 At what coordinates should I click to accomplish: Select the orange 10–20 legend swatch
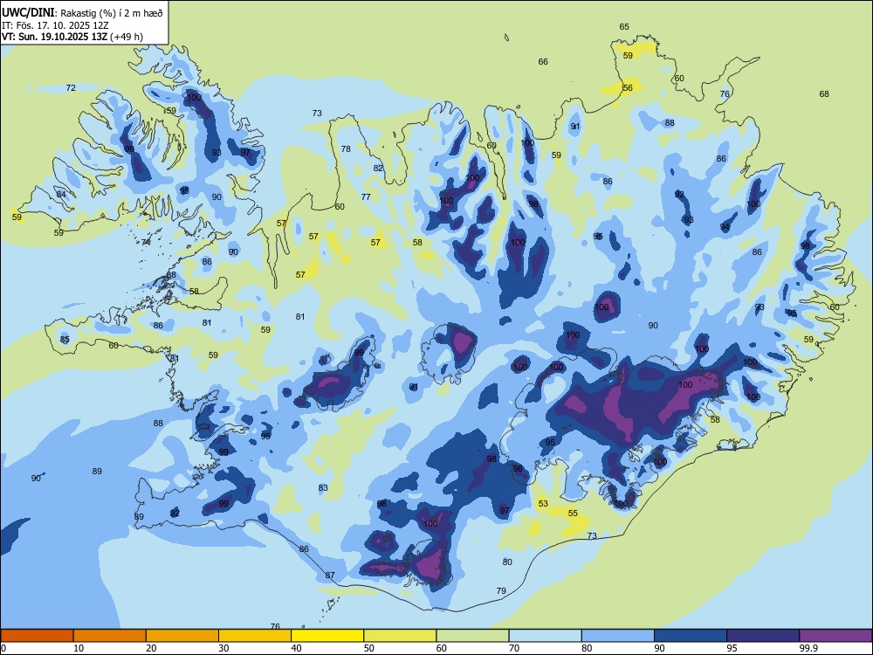coord(110,636)
